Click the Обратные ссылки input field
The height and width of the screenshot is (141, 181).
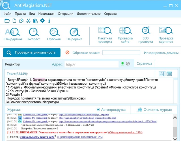coord(121,53)
